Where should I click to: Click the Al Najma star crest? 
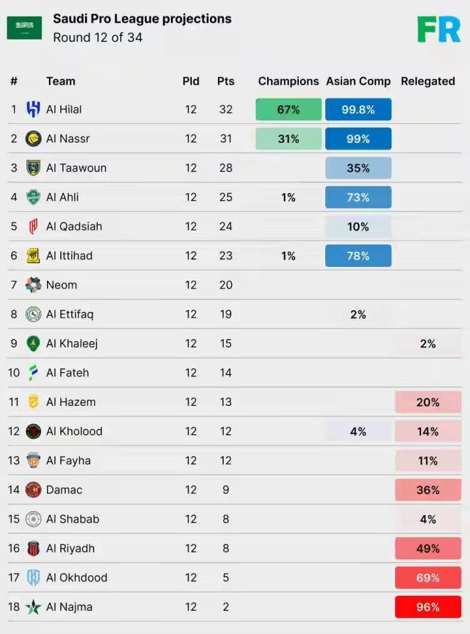[x=33, y=607]
